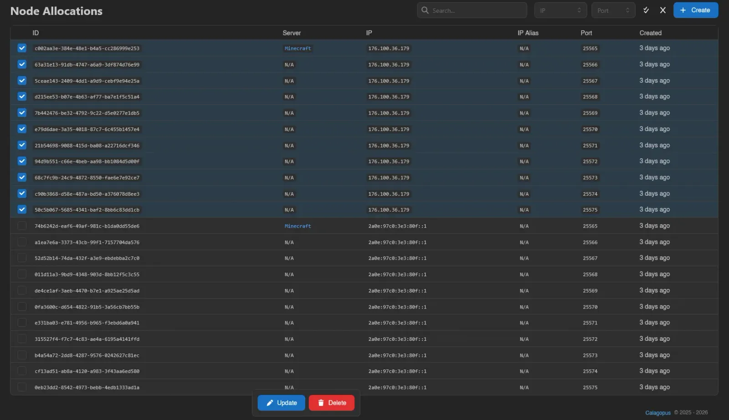Uncheck the row e79d6dae-3a35-4018-87c7-6c455b1457e4
The height and width of the screenshot is (420, 729).
(x=22, y=129)
